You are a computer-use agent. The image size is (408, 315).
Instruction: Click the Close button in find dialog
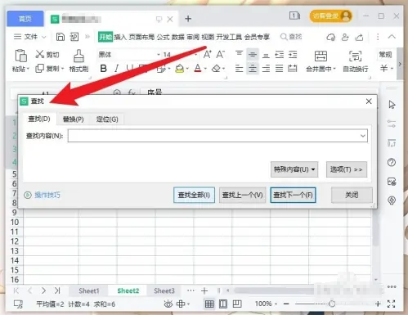[352, 195]
